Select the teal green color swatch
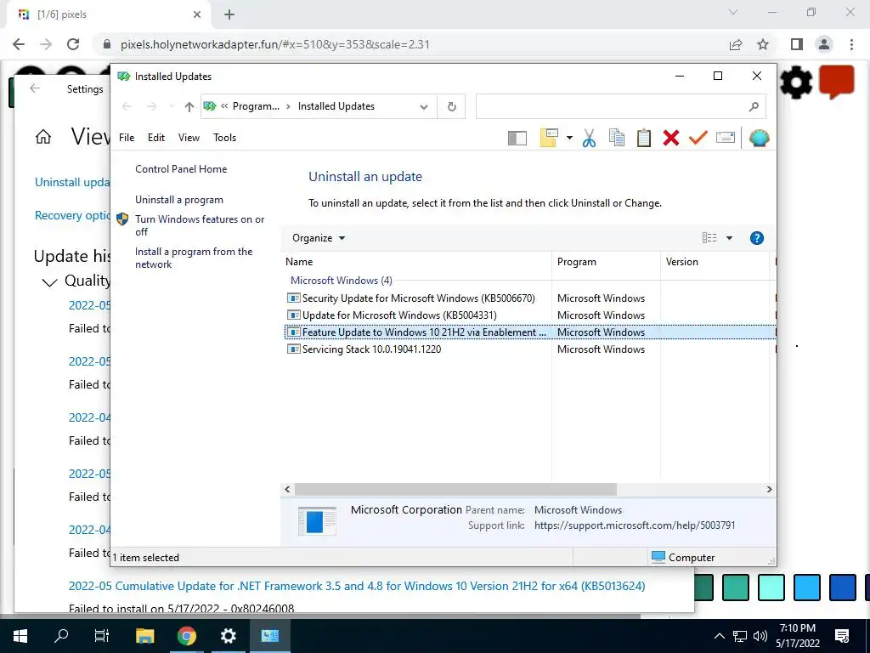This screenshot has width=870, height=653. [736, 588]
